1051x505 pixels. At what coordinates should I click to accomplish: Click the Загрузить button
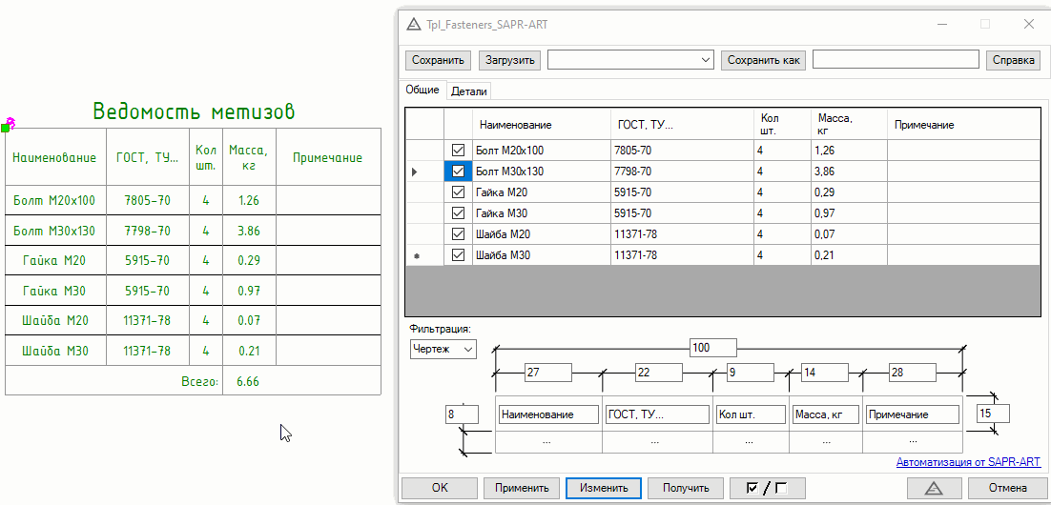(x=510, y=60)
